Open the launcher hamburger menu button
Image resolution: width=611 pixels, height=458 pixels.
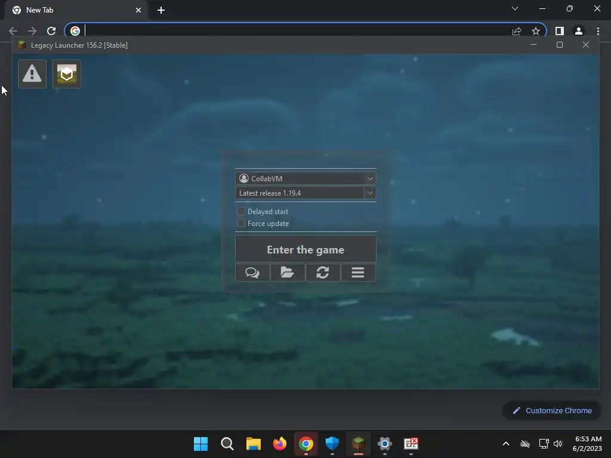[358, 272]
